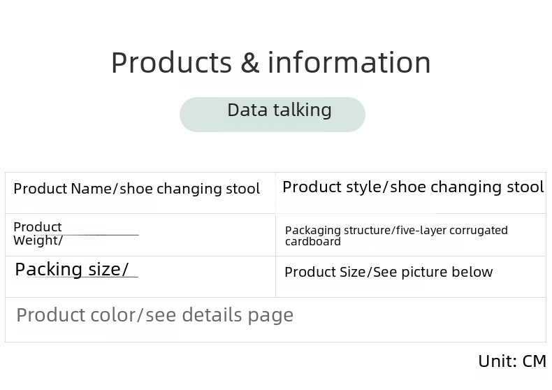552x390 pixels.
Task: Click the Products & information heading
Action: coord(270,62)
